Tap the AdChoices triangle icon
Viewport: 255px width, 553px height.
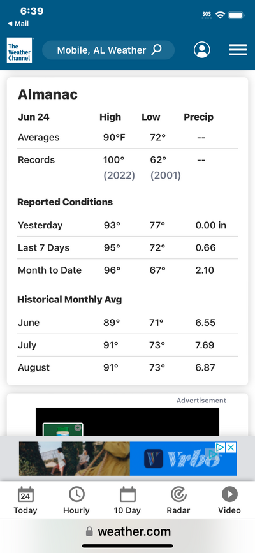[x=220, y=448]
